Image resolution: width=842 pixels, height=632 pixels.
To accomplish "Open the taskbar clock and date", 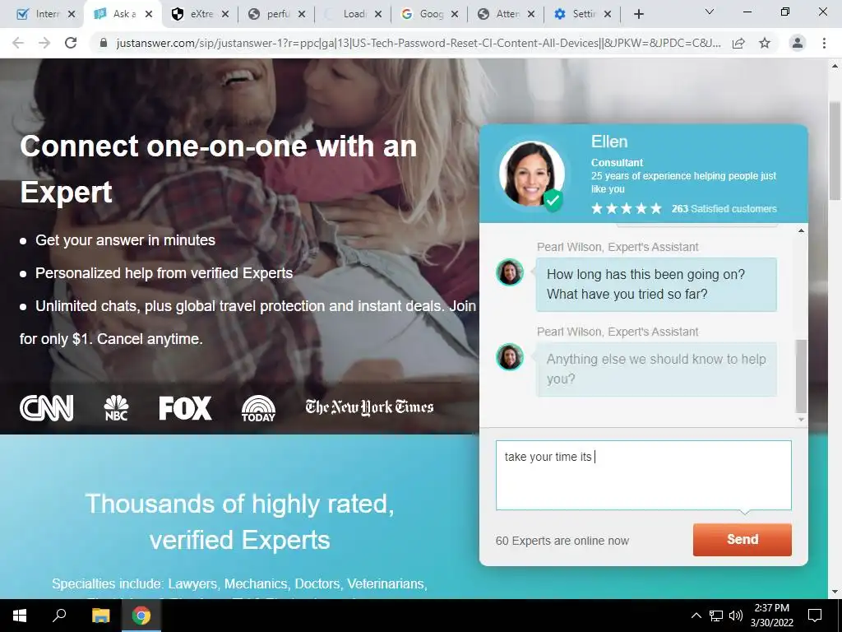I will point(771,616).
